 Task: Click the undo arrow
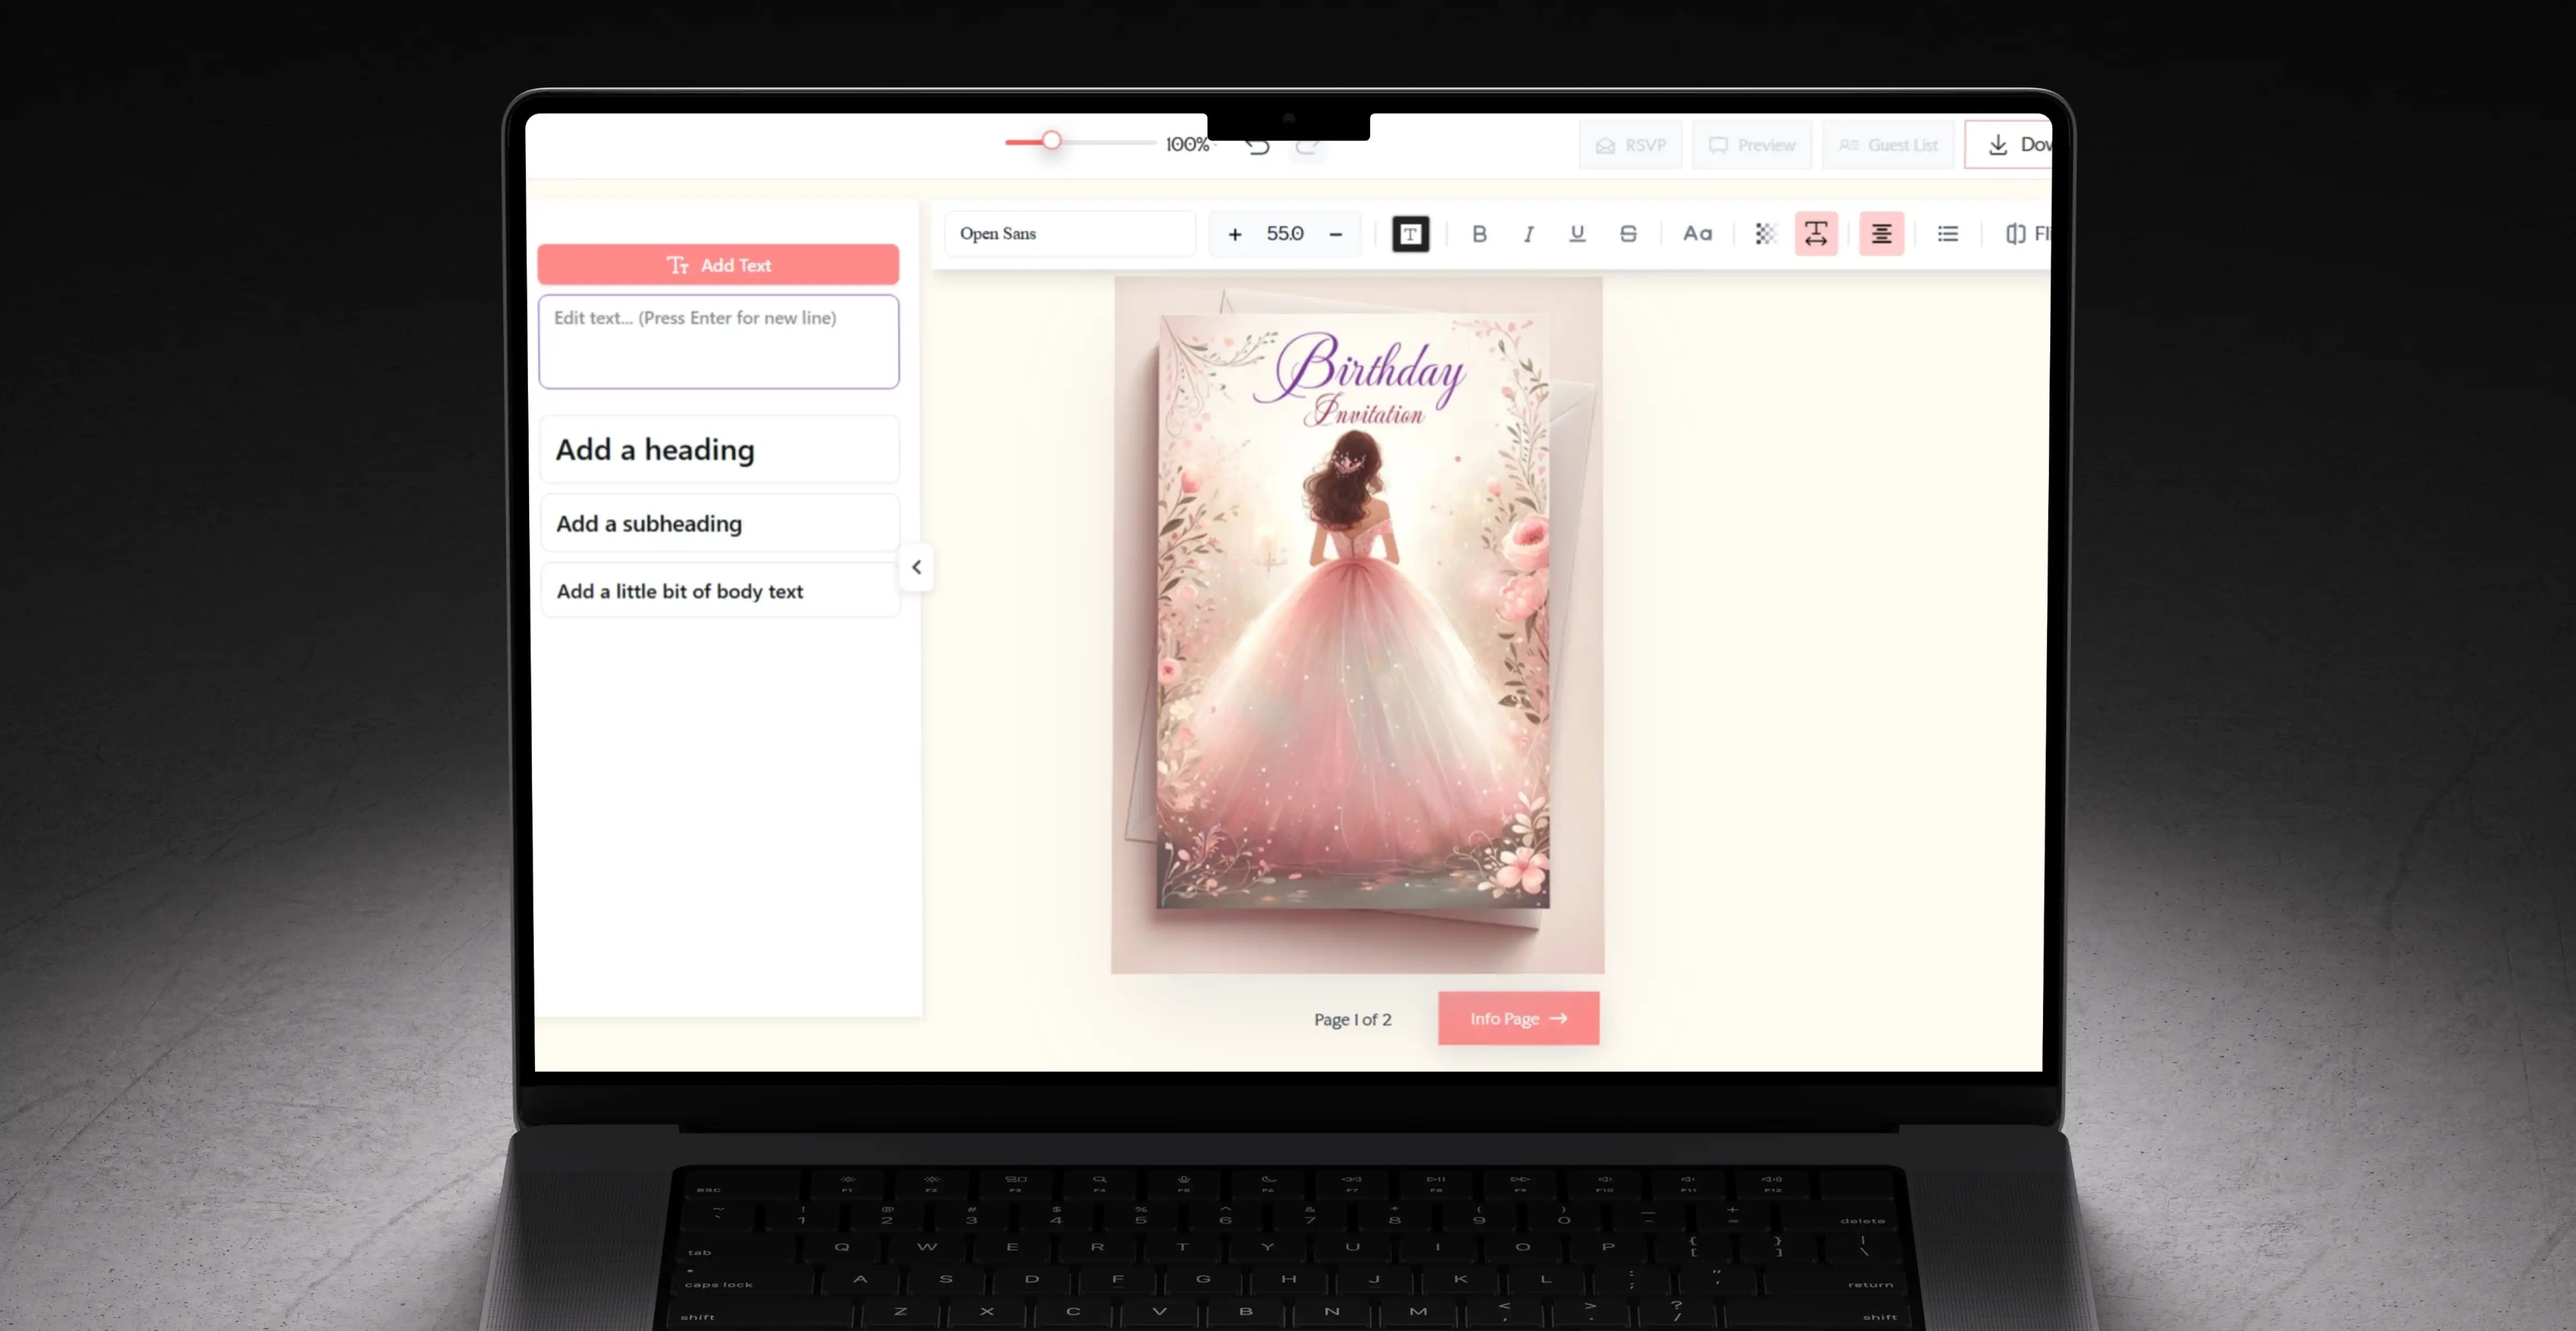(x=1258, y=147)
